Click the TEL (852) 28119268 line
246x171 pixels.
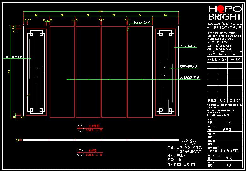point(219,46)
